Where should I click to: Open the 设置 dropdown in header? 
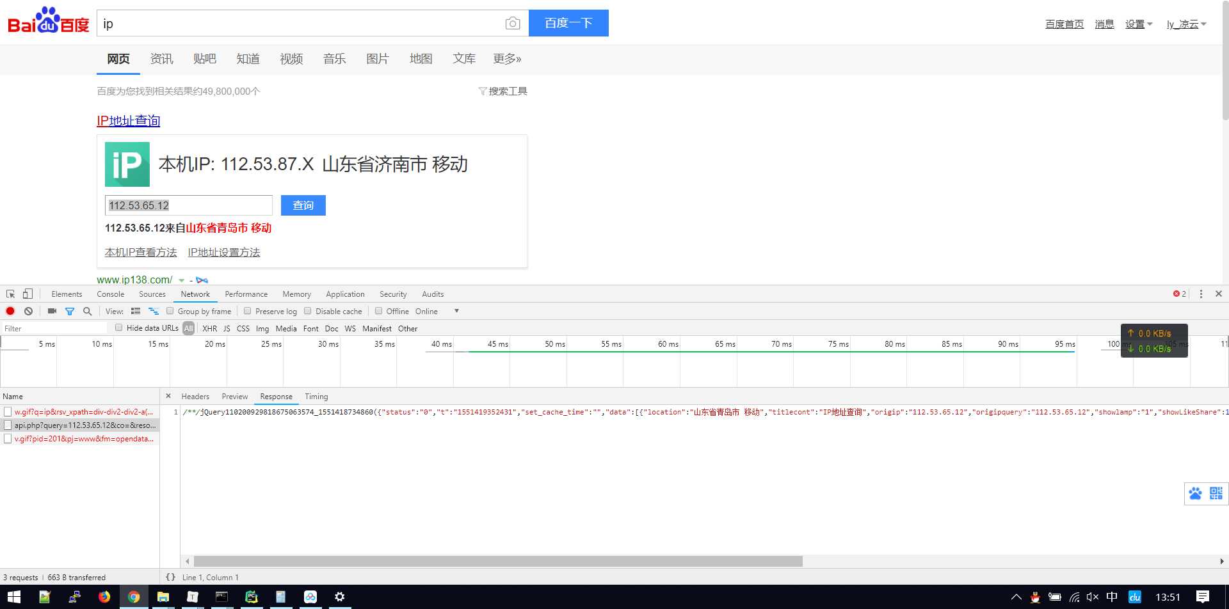(x=1139, y=24)
